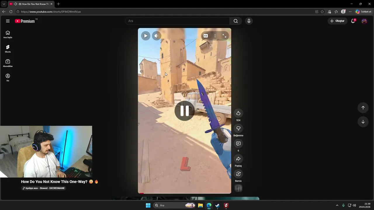Close the YouTube browser tab
Image resolution: width=374 pixels, height=210 pixels.
pyautogui.click(x=51, y=4)
